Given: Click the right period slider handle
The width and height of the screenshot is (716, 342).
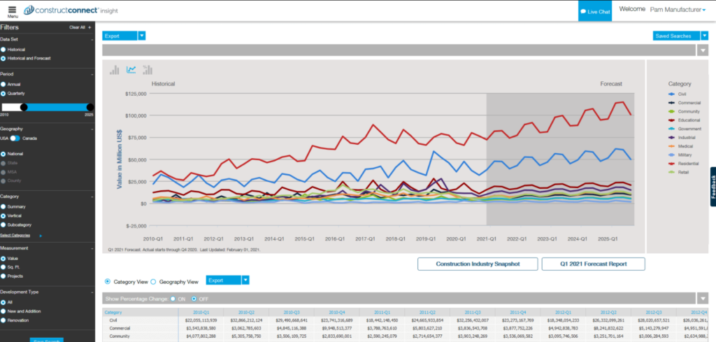Looking at the screenshot, I should (x=90, y=107).
